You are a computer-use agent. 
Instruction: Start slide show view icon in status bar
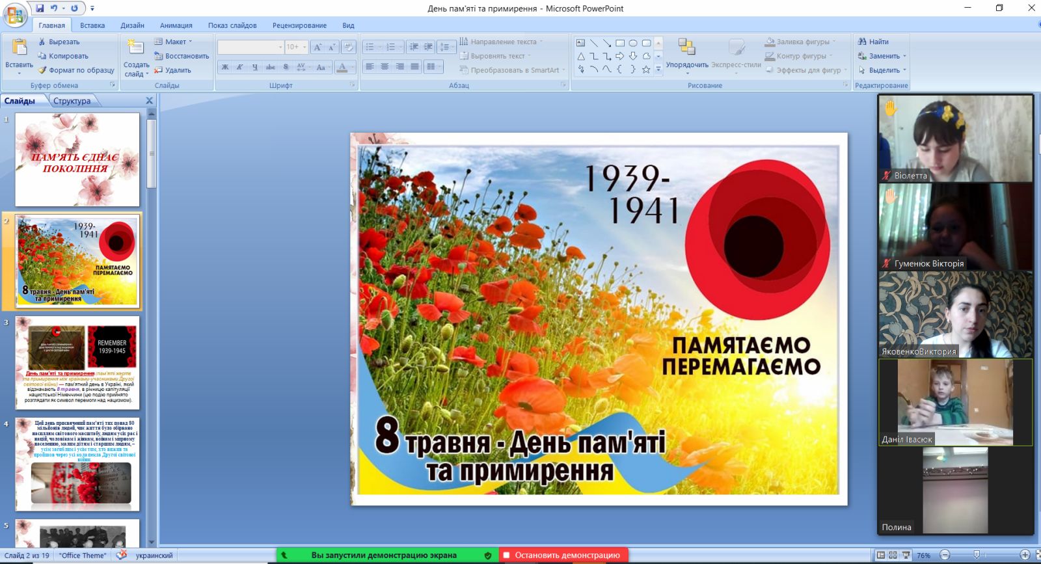(906, 555)
